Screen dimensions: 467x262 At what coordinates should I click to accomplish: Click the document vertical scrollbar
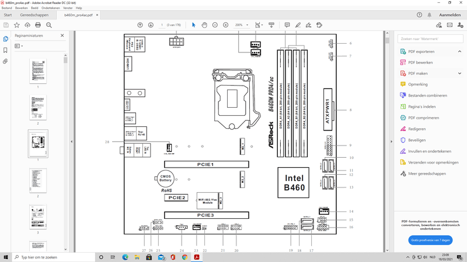pyautogui.click(x=387, y=141)
